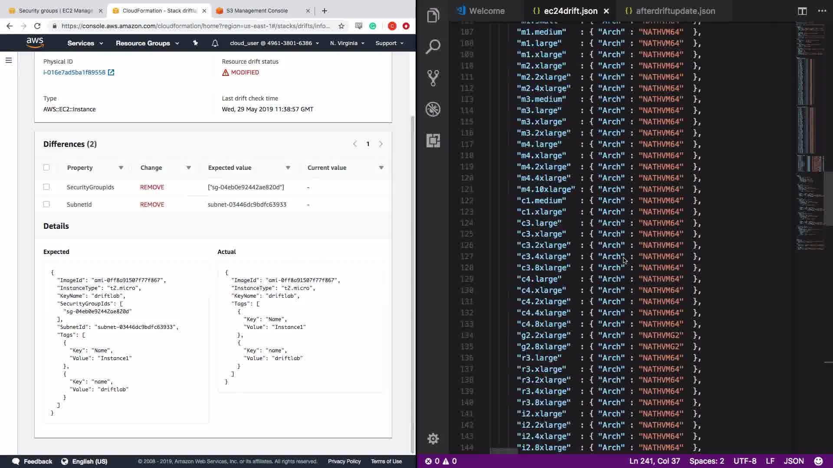This screenshot has height=468, width=833.
Task: Toggle select-all checkbox in Differences header
Action: (x=46, y=168)
